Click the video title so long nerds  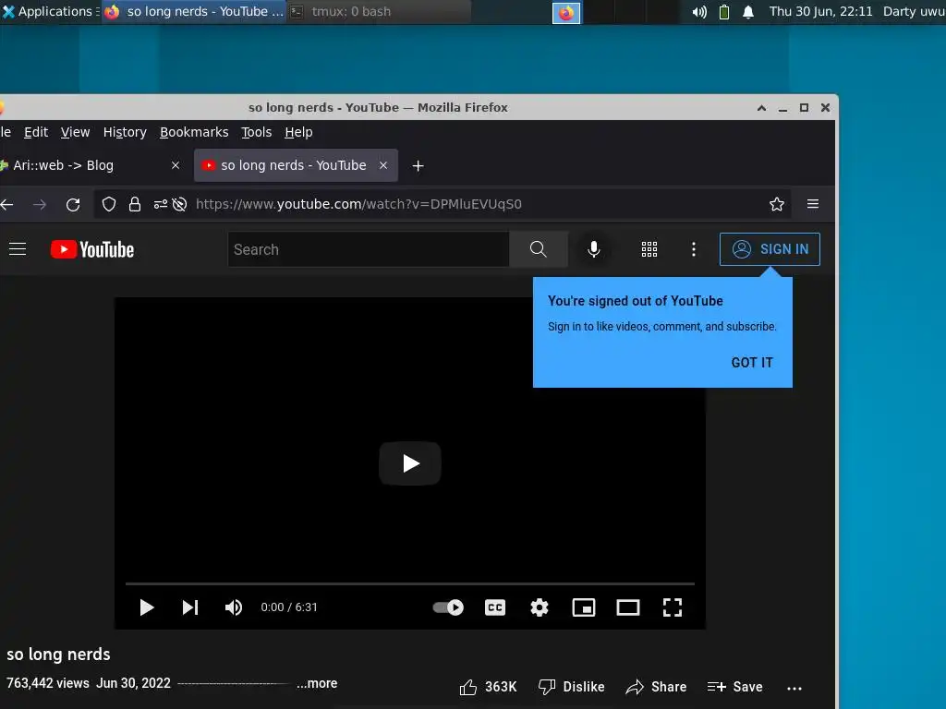pos(58,655)
